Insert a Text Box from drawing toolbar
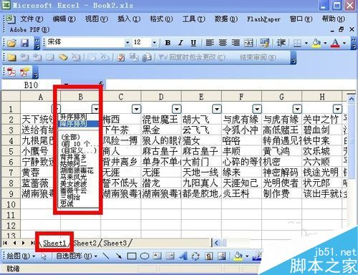Image resolution: width=358 pixels, height=275 pixels. [x=157, y=256]
